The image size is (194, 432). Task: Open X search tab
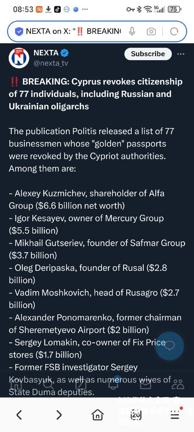pyautogui.click(x=48, y=384)
